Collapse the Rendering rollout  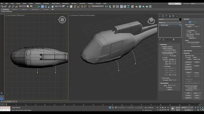click(163, 44)
